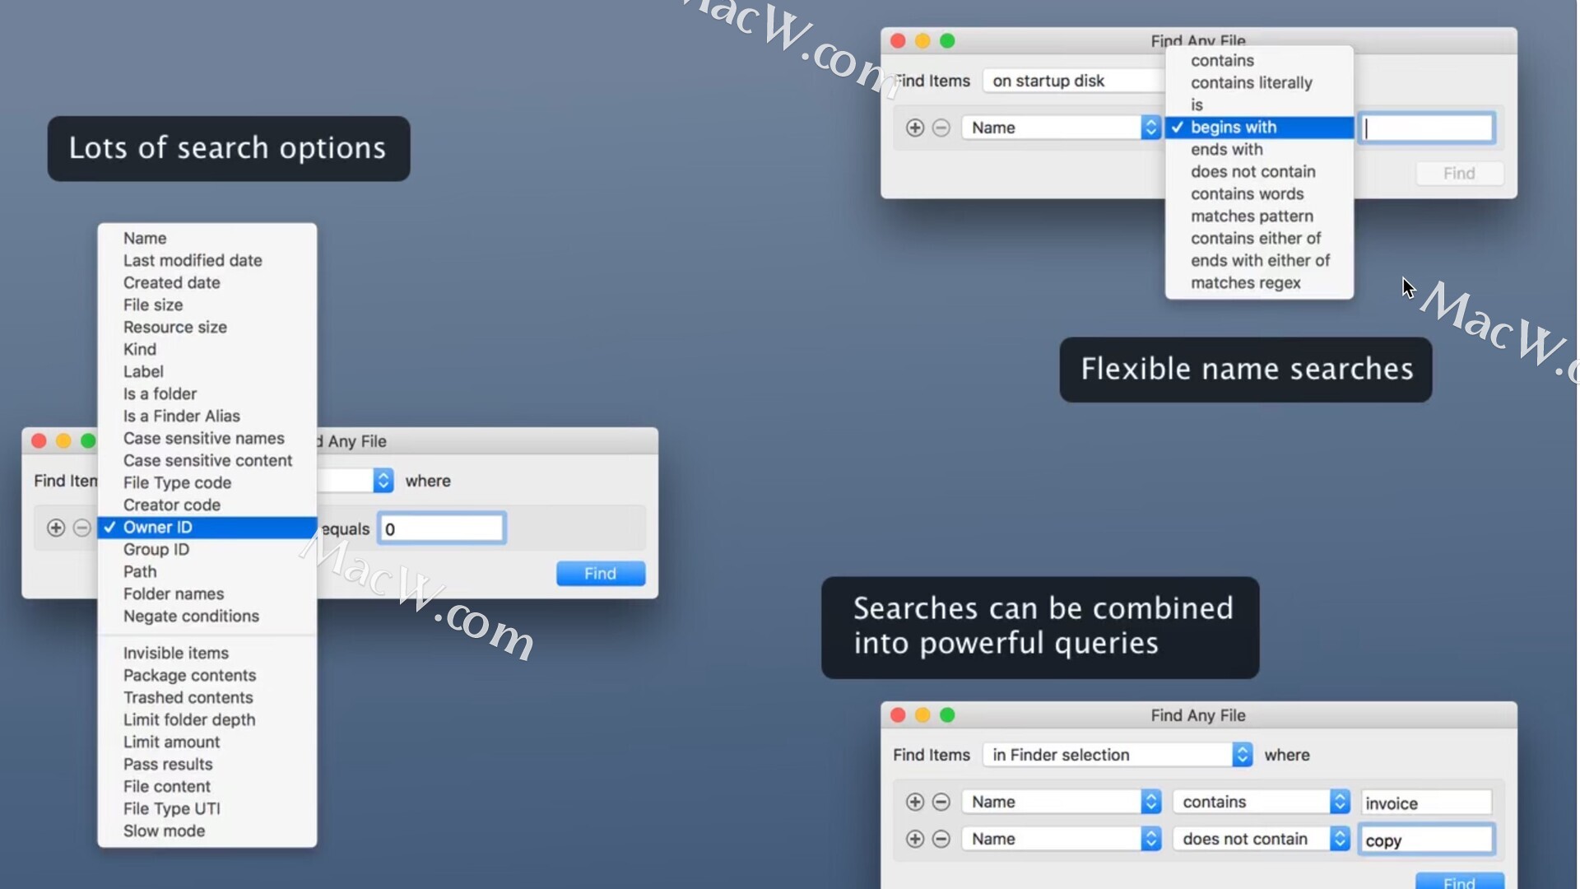Choose 'matches pattern' operator
This screenshot has height=889, width=1580.
coord(1259,216)
